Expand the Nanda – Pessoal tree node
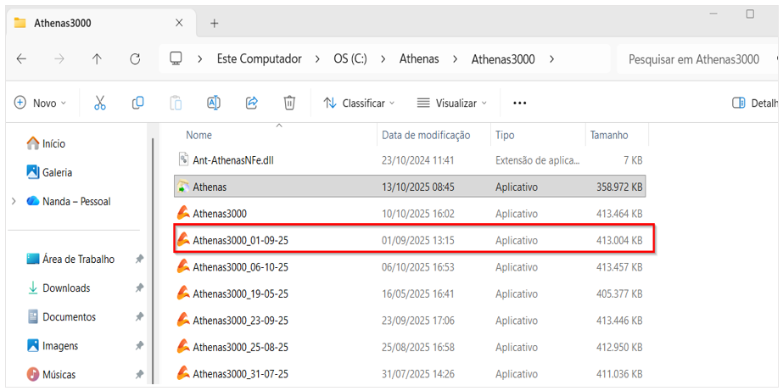The image size is (783, 391). click(x=14, y=202)
